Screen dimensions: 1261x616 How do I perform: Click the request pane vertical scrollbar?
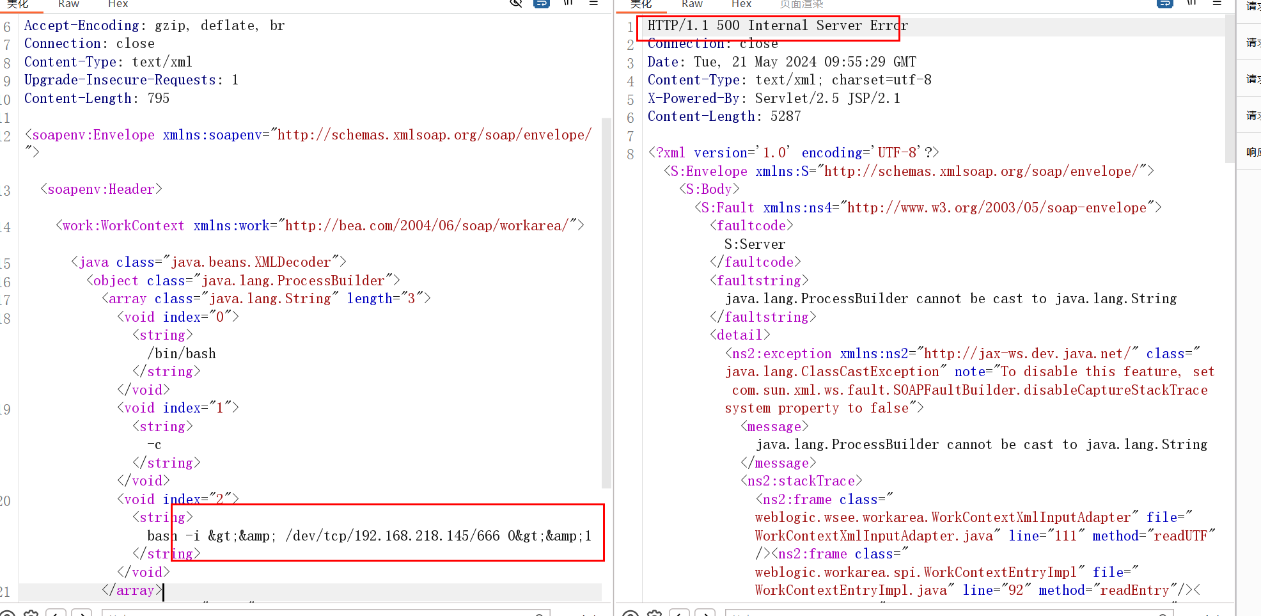pyautogui.click(x=606, y=303)
